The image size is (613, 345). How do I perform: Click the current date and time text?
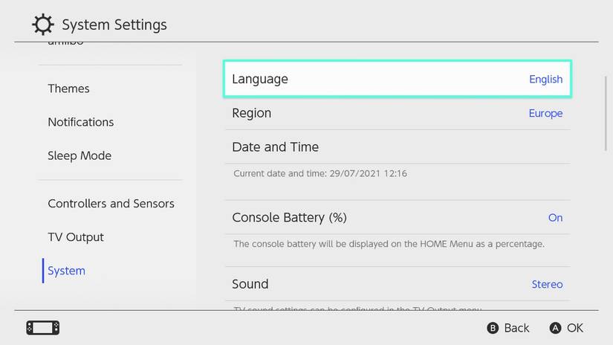320,174
